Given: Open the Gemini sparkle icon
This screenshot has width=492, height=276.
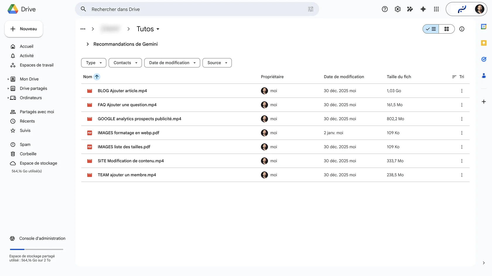Looking at the screenshot, I should click(423, 9).
